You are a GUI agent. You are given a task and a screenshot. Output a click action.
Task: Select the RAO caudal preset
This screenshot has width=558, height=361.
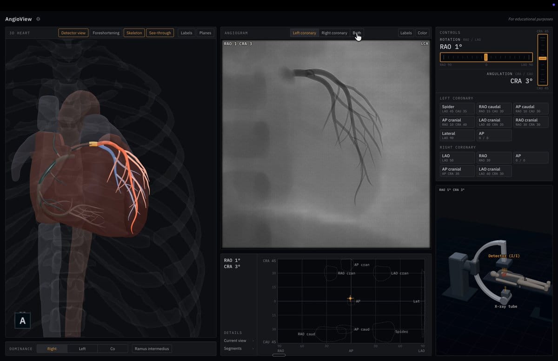494,109
